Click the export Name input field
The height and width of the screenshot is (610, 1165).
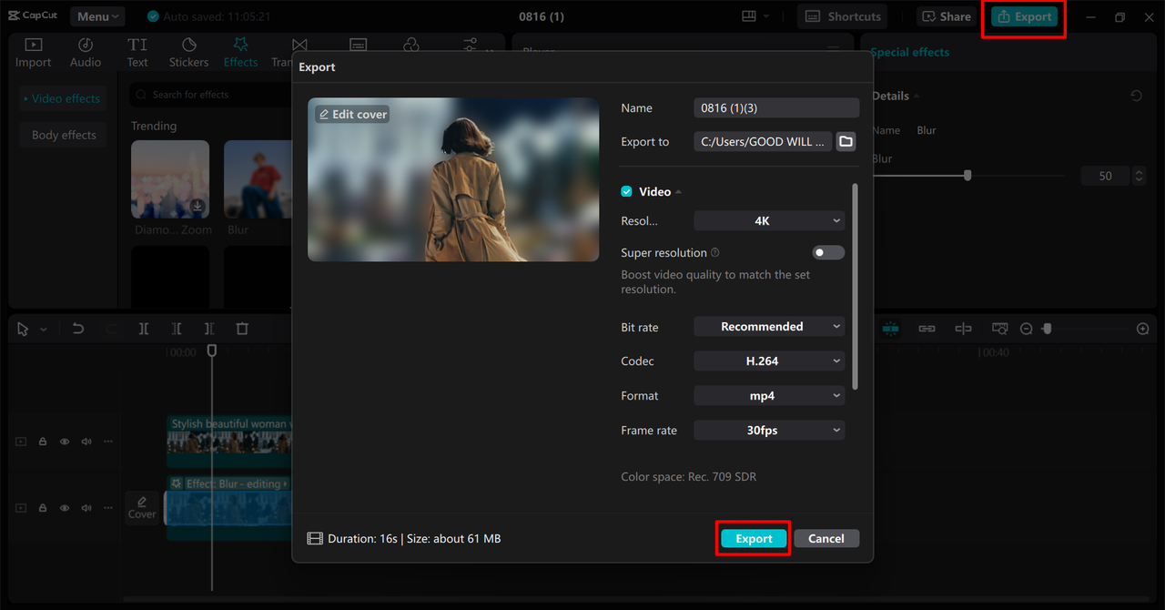pyautogui.click(x=776, y=107)
